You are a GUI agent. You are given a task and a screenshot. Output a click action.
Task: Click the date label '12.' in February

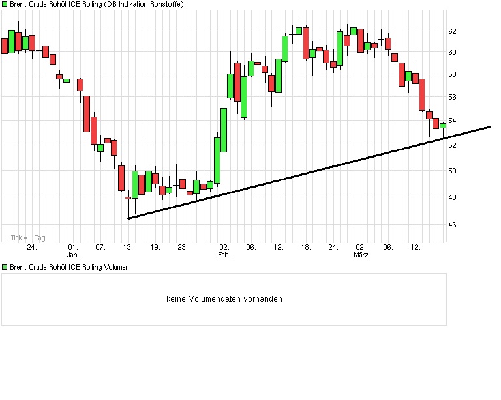click(279, 247)
